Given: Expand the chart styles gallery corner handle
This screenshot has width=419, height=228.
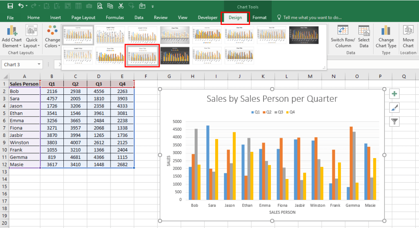Looking at the screenshot, I should click(x=324, y=68).
